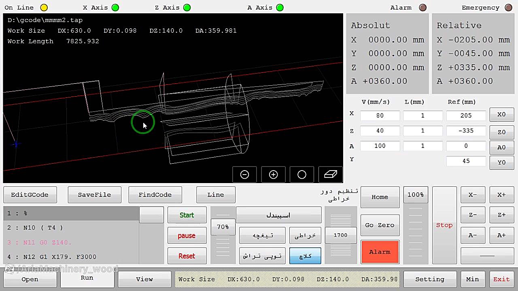This screenshot has height=291, width=518.
Task: Zero the X axis with X0
Action: pyautogui.click(x=501, y=115)
